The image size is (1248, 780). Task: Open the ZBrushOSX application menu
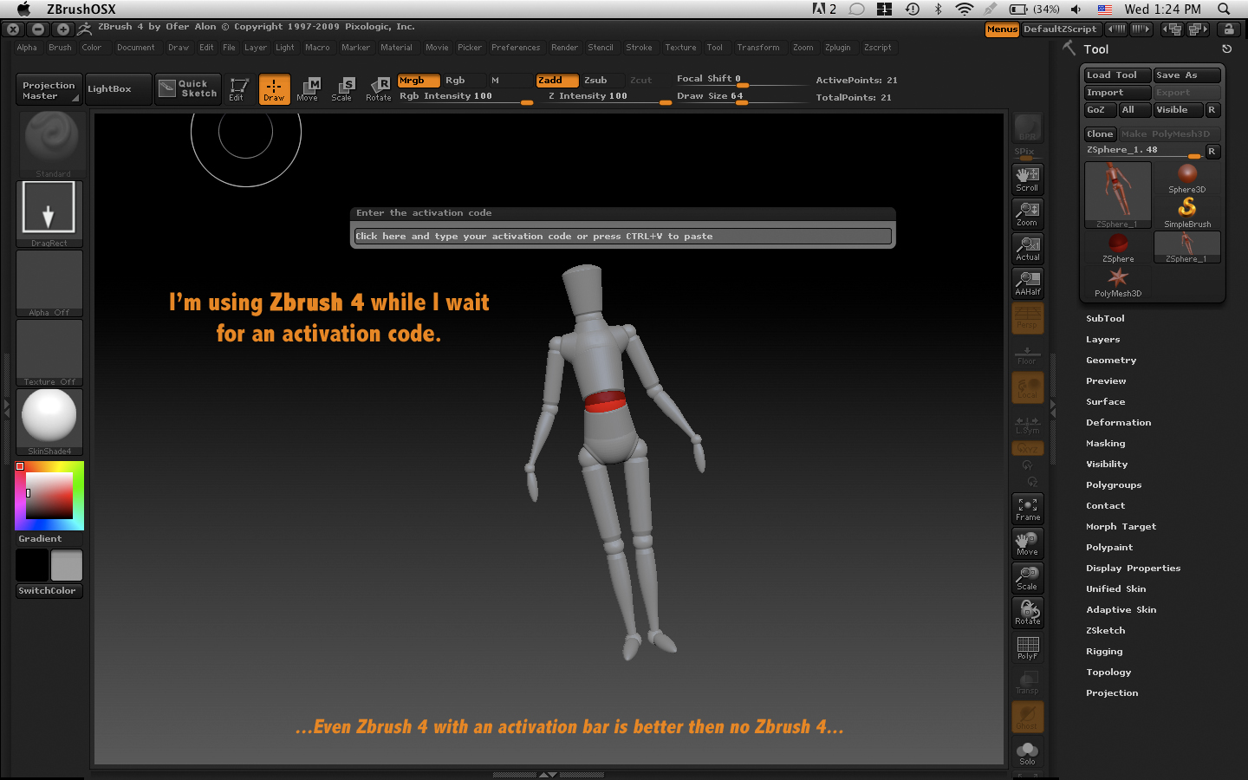click(81, 9)
